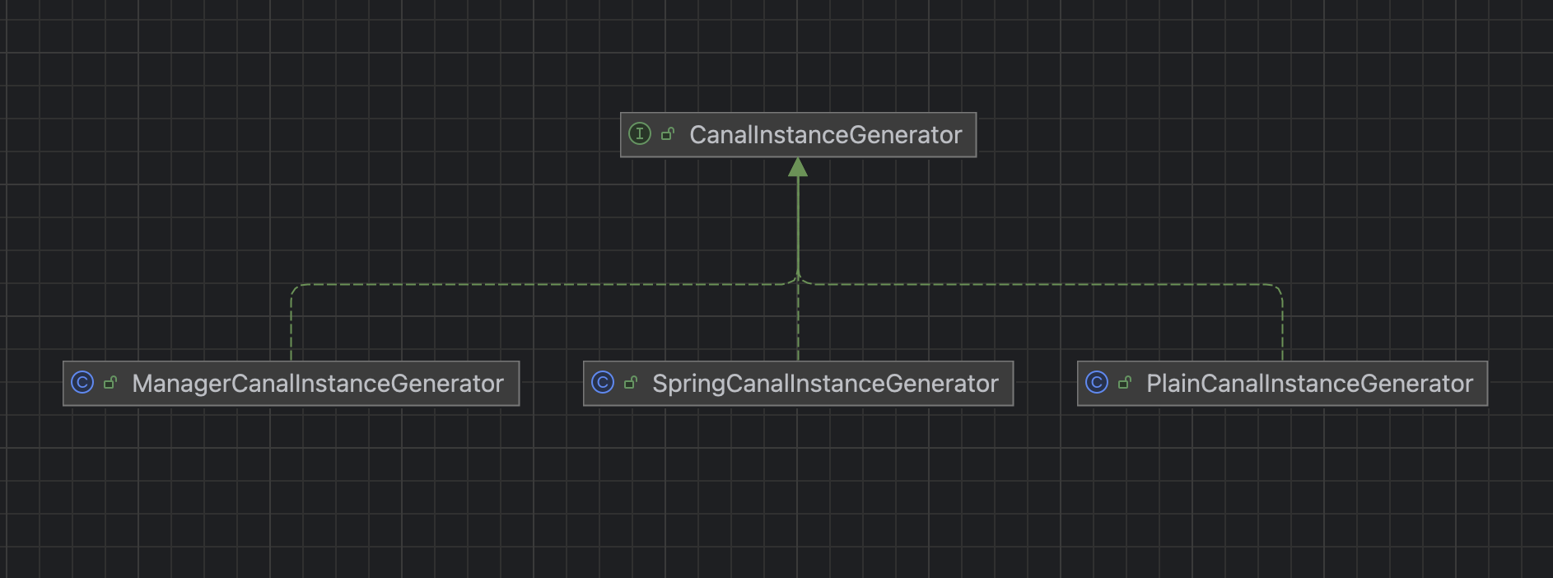This screenshot has height=578, width=1553.
Task: Click the class icon on SpringCanalInstanceGenerator
Action: [x=603, y=382]
